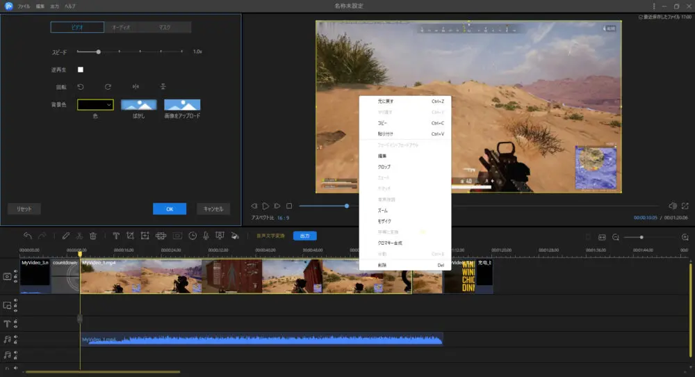Rotate clip clockwise icon

108,87
